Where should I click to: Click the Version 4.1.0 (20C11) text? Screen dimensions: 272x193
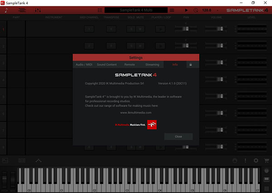pos(172,83)
